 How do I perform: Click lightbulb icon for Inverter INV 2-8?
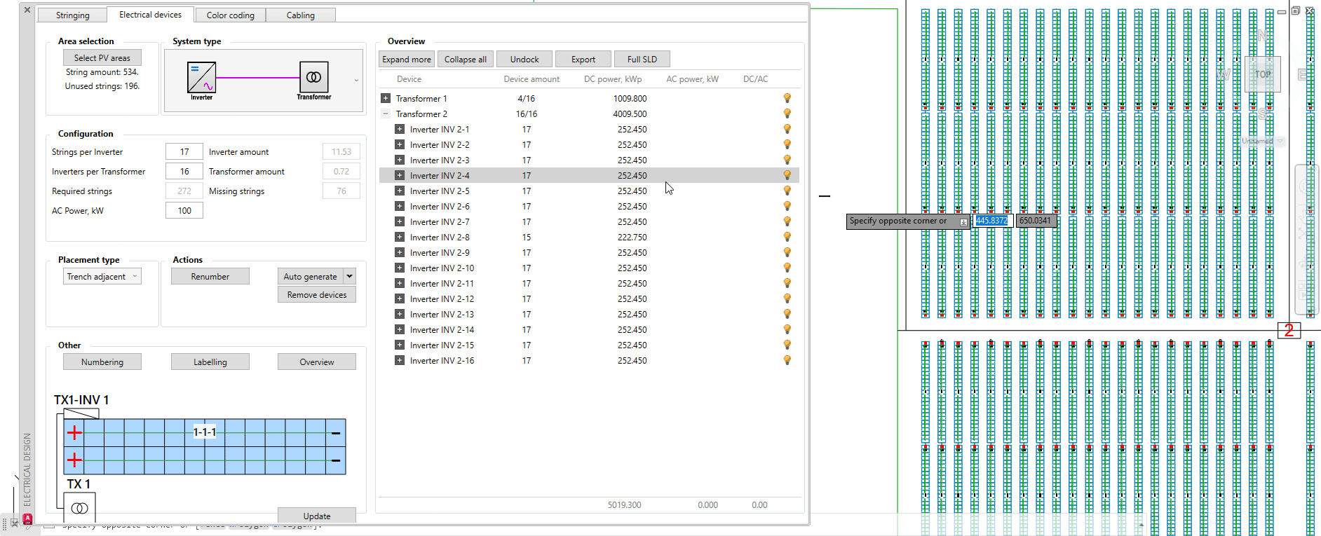(x=787, y=237)
